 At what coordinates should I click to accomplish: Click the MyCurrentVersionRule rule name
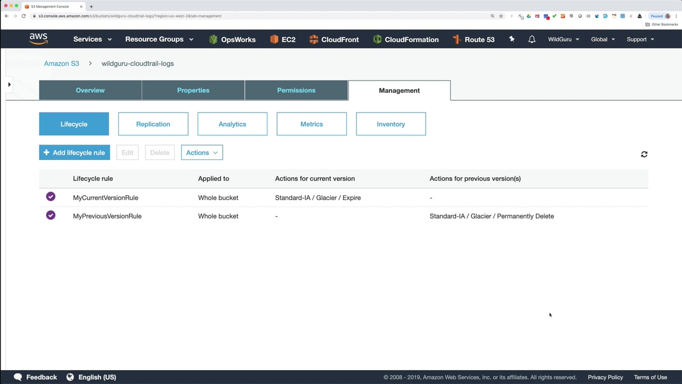click(x=105, y=198)
